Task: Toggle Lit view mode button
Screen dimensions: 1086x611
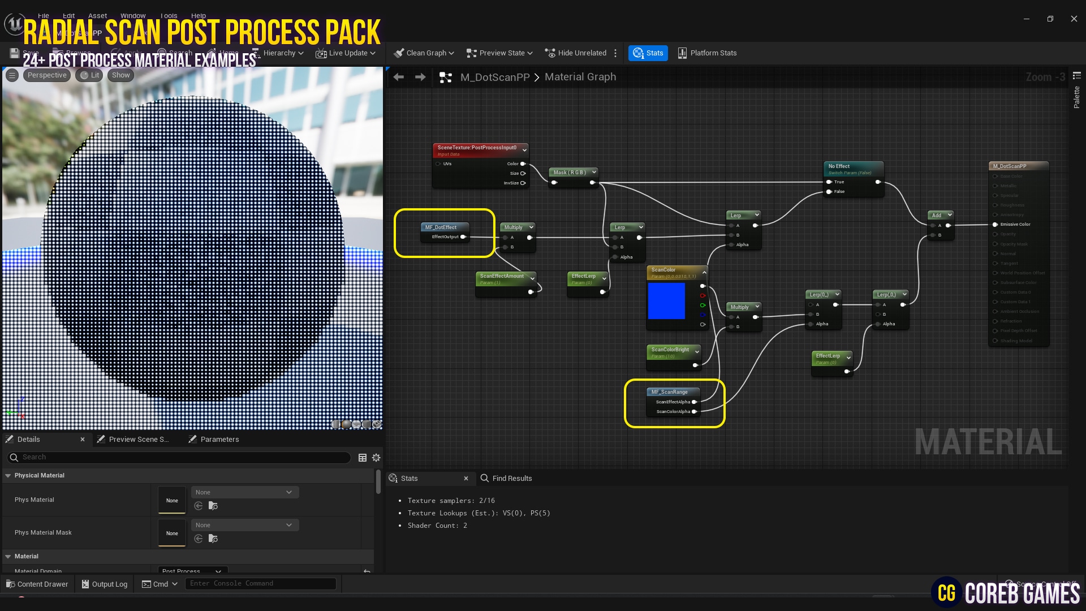Action: 89,75
